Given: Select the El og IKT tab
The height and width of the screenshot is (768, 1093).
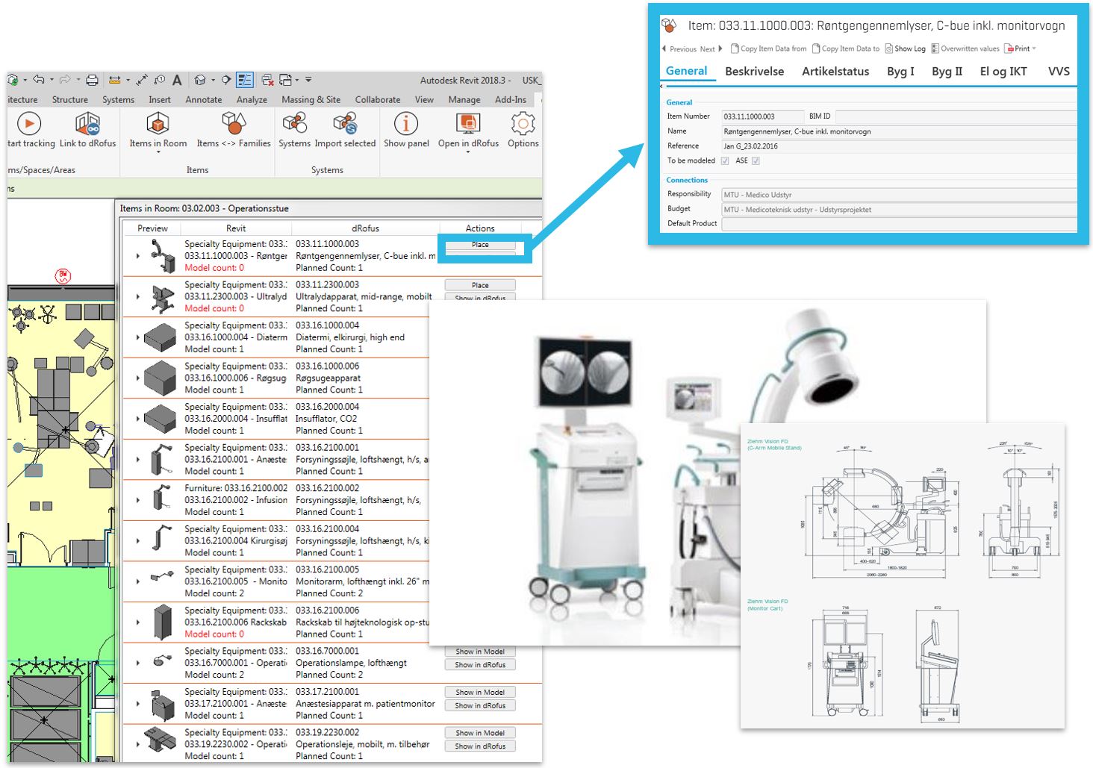Looking at the screenshot, I should coord(1003,72).
